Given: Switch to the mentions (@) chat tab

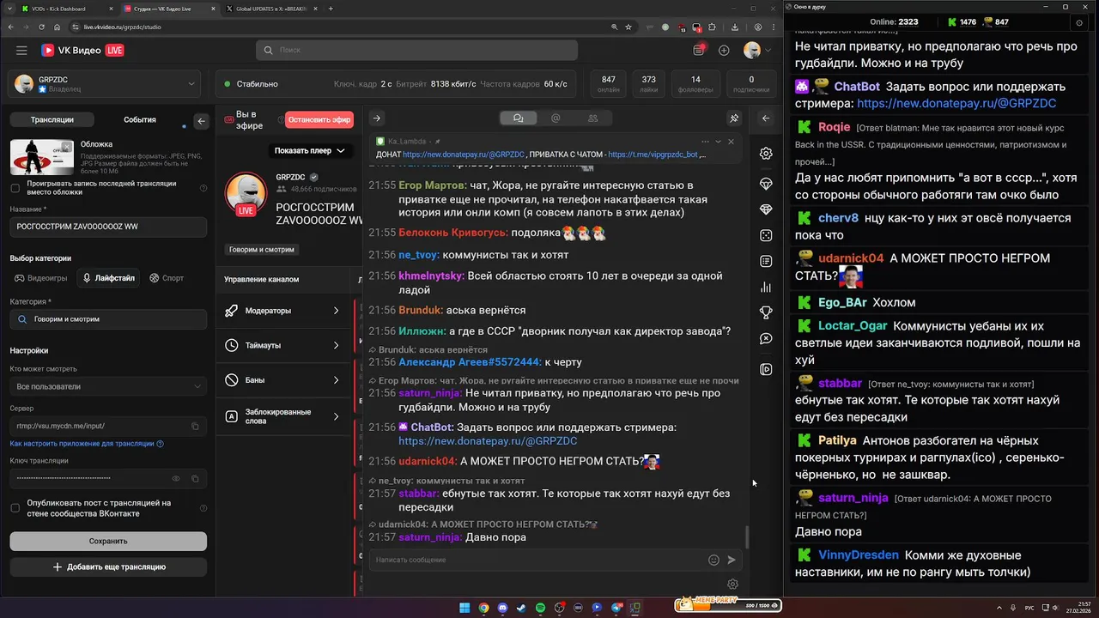Looking at the screenshot, I should [556, 118].
